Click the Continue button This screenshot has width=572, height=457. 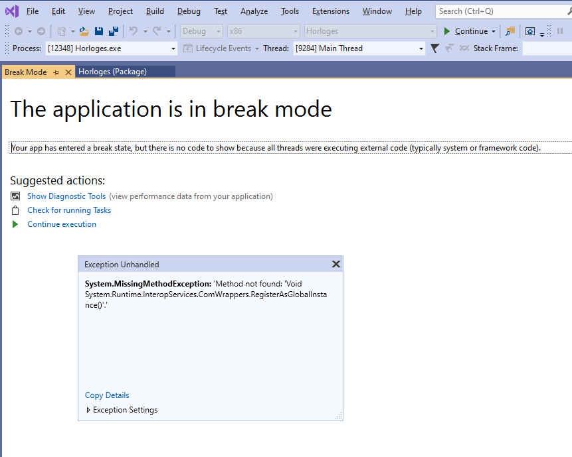(x=469, y=31)
